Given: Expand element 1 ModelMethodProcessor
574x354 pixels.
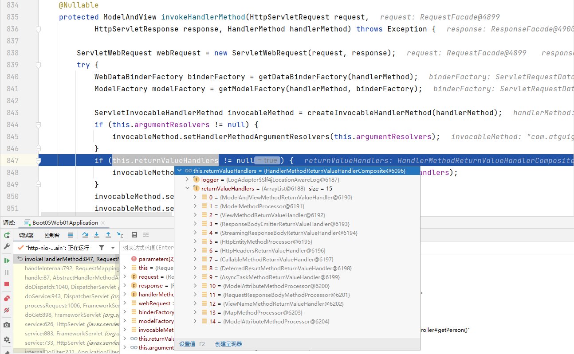Looking at the screenshot, I should coord(195,206).
